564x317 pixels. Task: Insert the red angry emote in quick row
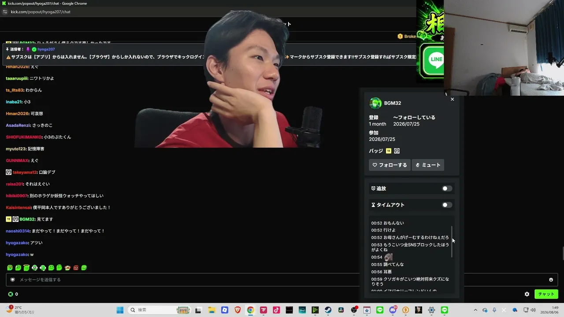(76, 268)
